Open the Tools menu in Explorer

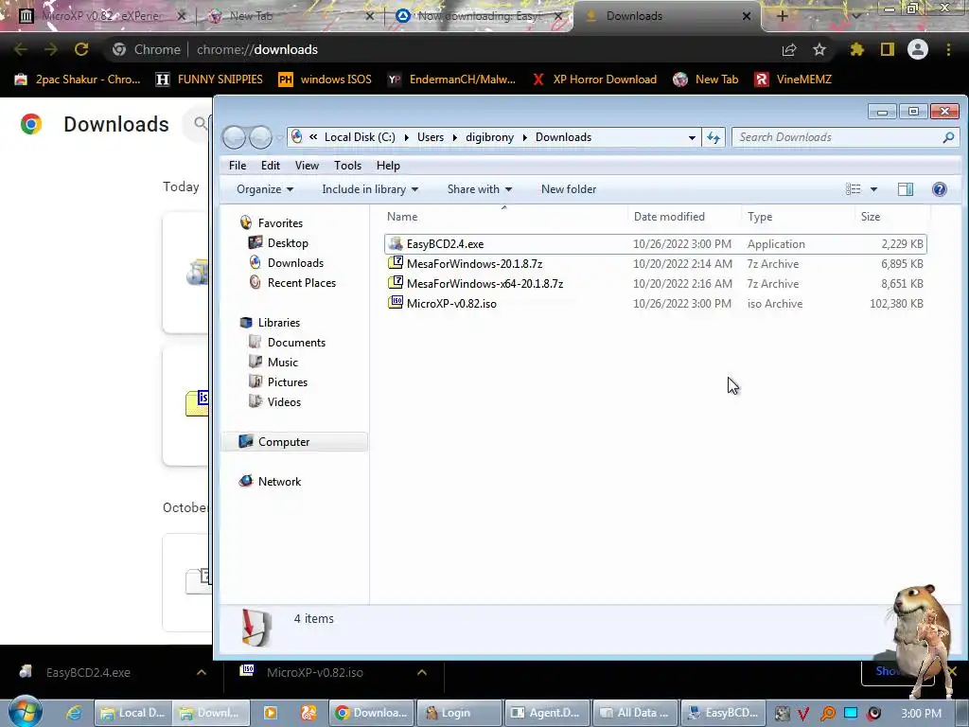[x=347, y=166]
